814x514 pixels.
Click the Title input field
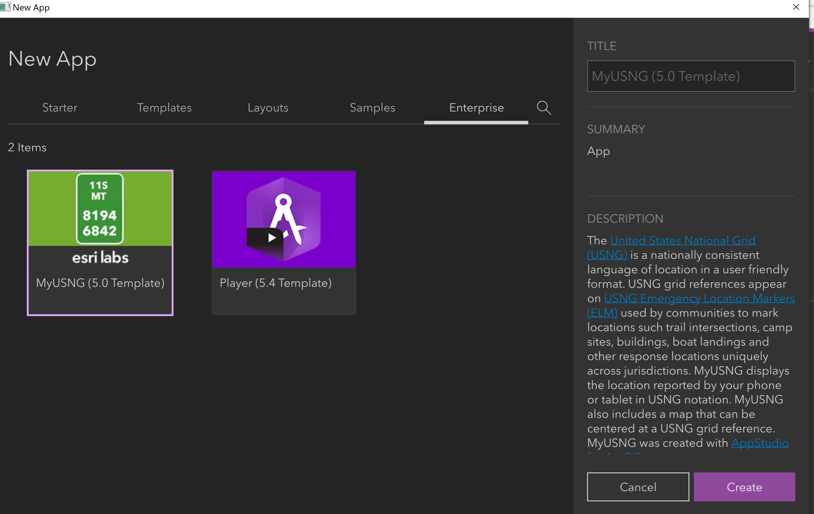691,76
